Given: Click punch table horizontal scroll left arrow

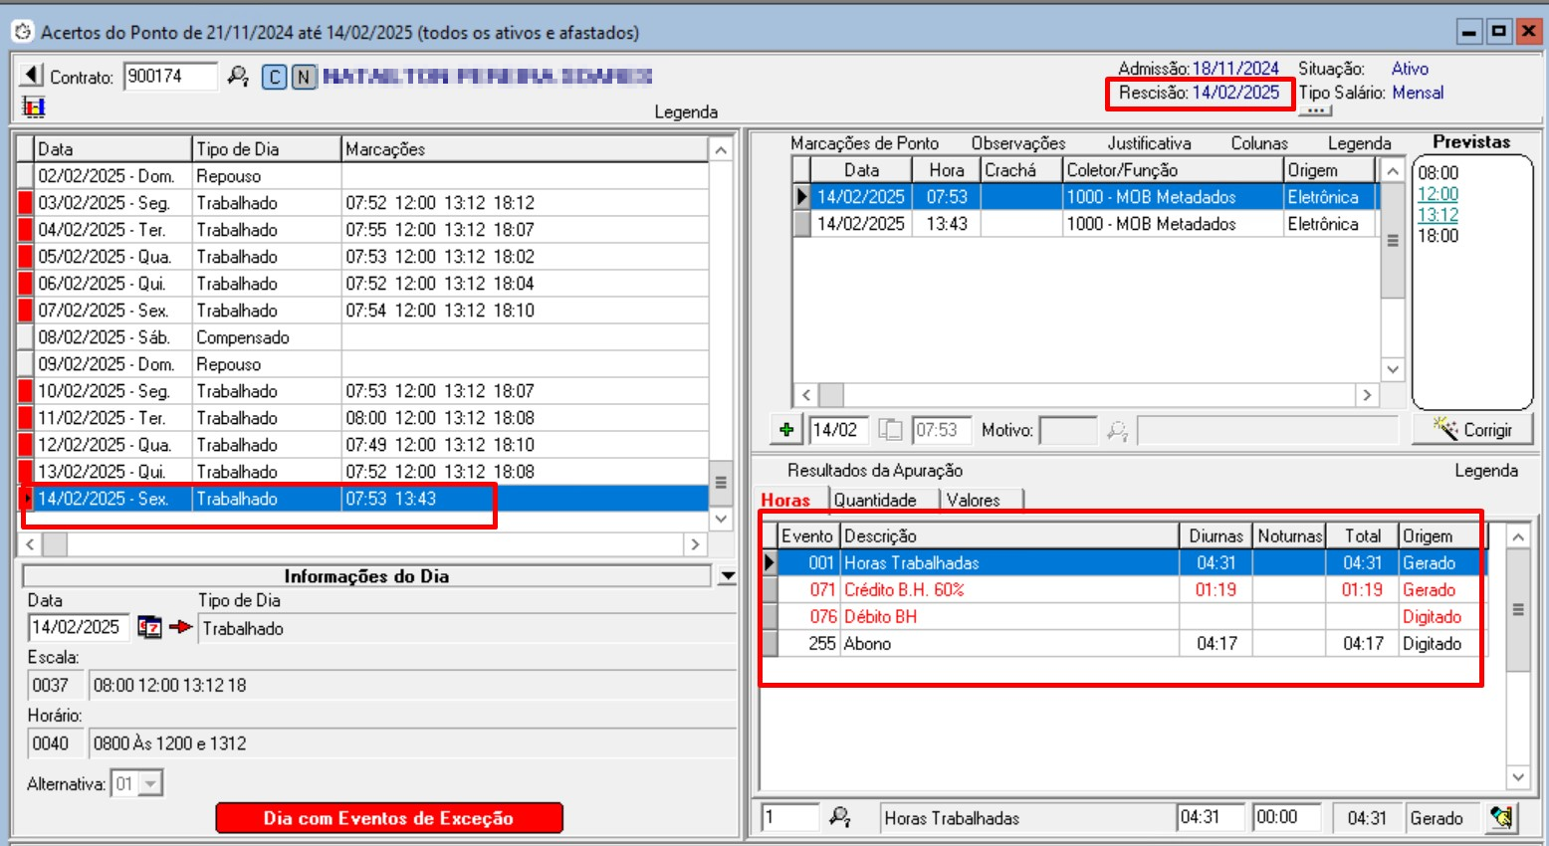Looking at the screenshot, I should click(807, 395).
